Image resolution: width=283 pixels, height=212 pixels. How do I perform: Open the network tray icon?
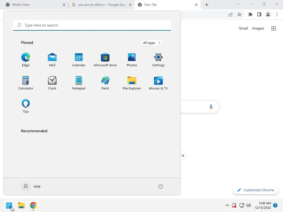coord(242,205)
